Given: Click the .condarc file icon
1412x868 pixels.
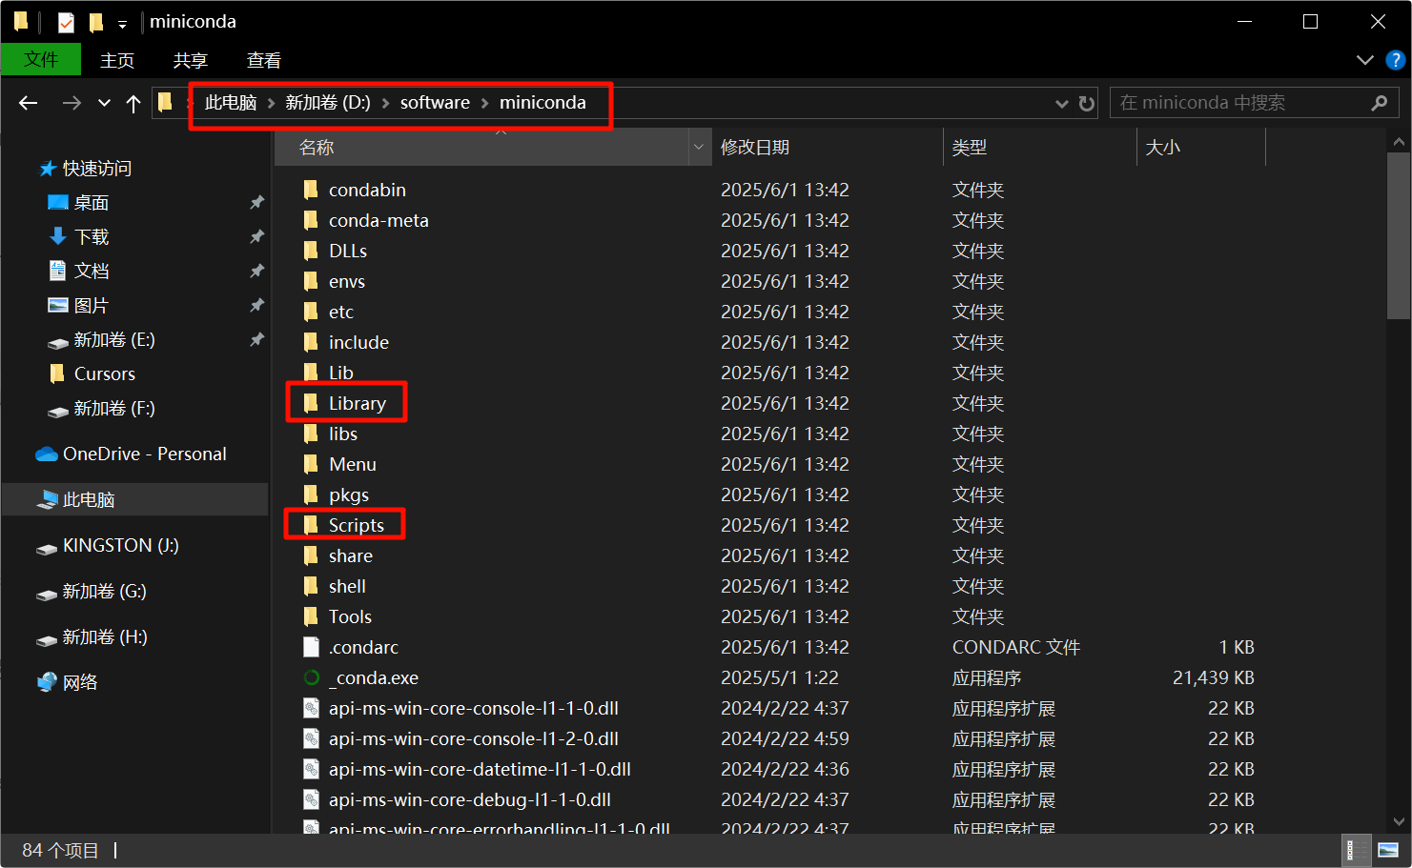Looking at the screenshot, I should pos(311,647).
